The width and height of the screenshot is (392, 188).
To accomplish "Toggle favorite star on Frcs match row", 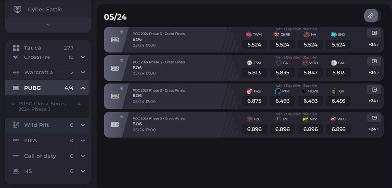I will [122, 88].
